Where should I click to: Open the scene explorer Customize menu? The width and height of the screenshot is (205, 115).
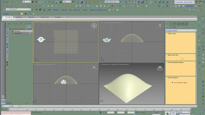point(28,24)
